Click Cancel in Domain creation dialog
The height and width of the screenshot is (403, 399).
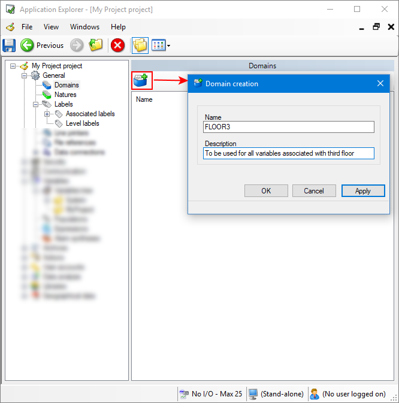[314, 190]
